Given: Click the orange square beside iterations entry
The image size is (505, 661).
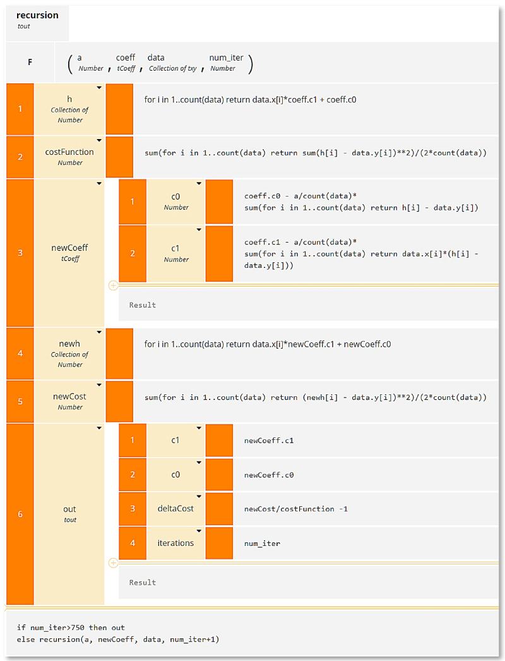Looking at the screenshot, I should [x=219, y=543].
